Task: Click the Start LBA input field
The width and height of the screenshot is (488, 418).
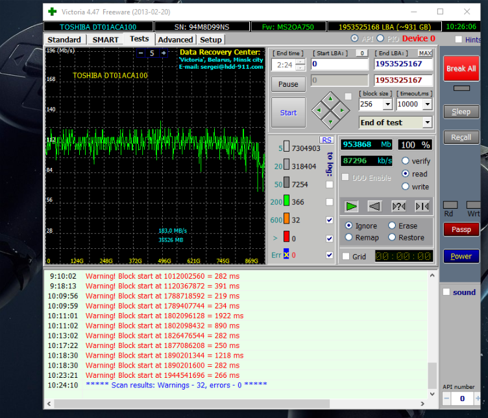Action: point(339,64)
